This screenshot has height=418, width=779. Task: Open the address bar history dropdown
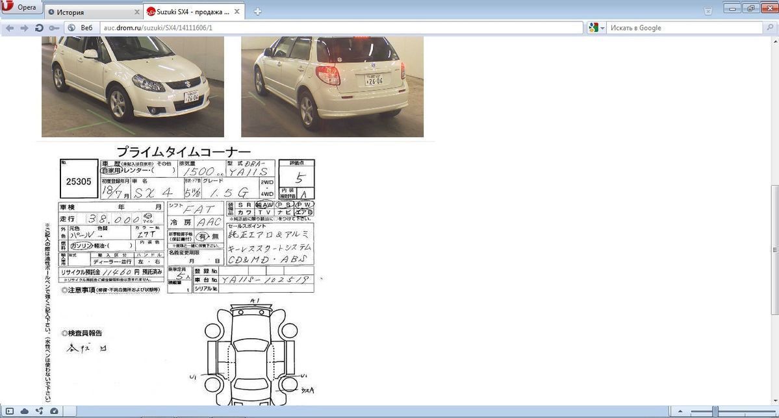pyautogui.click(x=575, y=28)
